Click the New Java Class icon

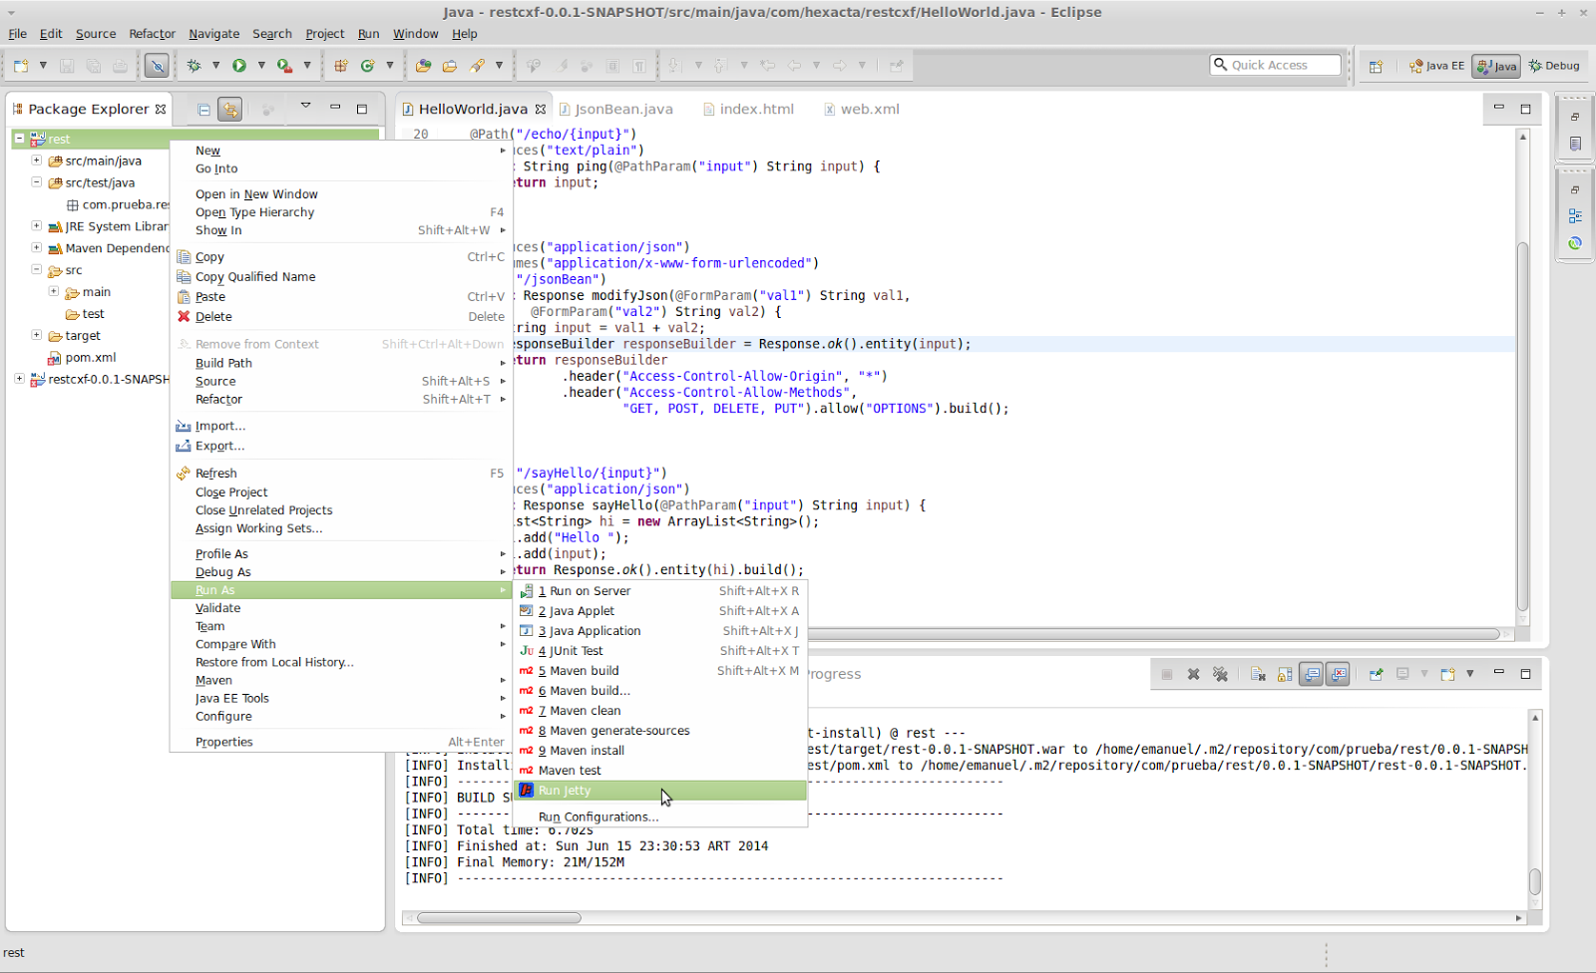(x=367, y=66)
